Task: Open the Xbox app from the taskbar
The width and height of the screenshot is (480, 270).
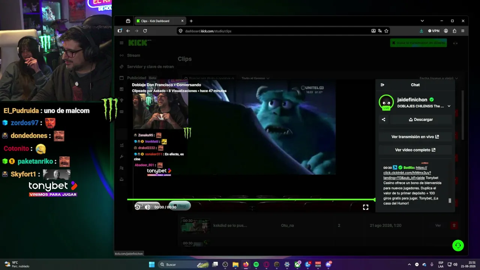Action: click(297, 264)
